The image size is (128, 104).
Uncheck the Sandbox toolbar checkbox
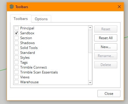(x=16, y=33)
